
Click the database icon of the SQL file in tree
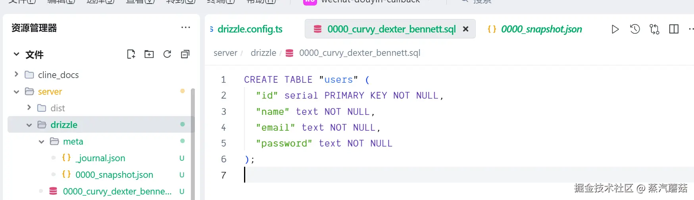53,191
